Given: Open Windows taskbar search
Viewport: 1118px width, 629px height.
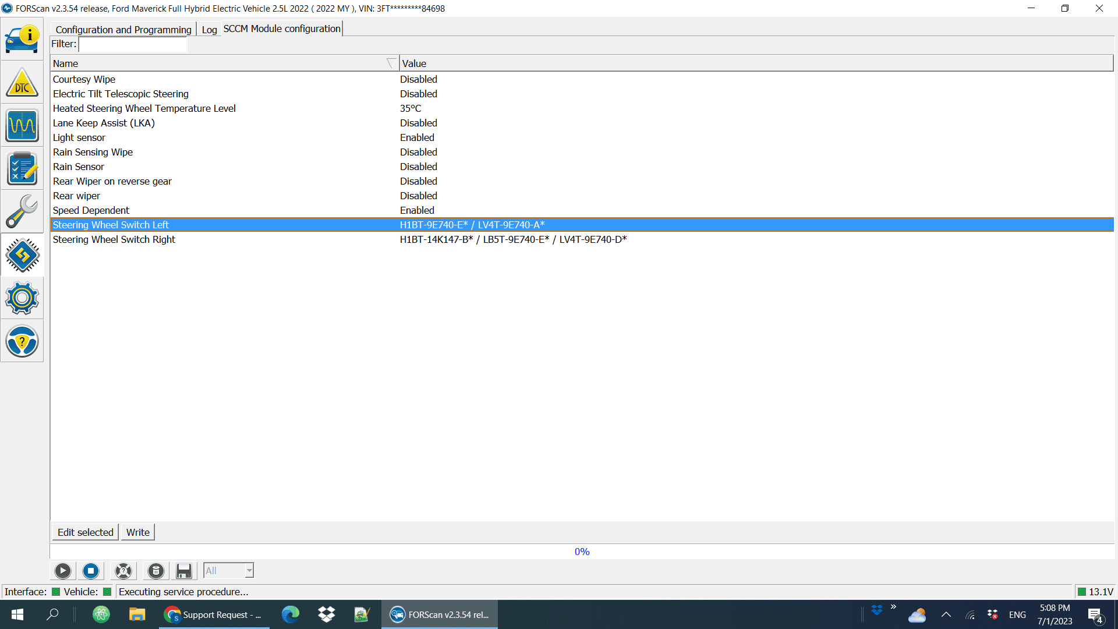Looking at the screenshot, I should coord(52,614).
